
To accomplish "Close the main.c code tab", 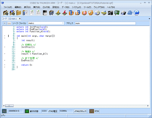I will click(20, 19).
